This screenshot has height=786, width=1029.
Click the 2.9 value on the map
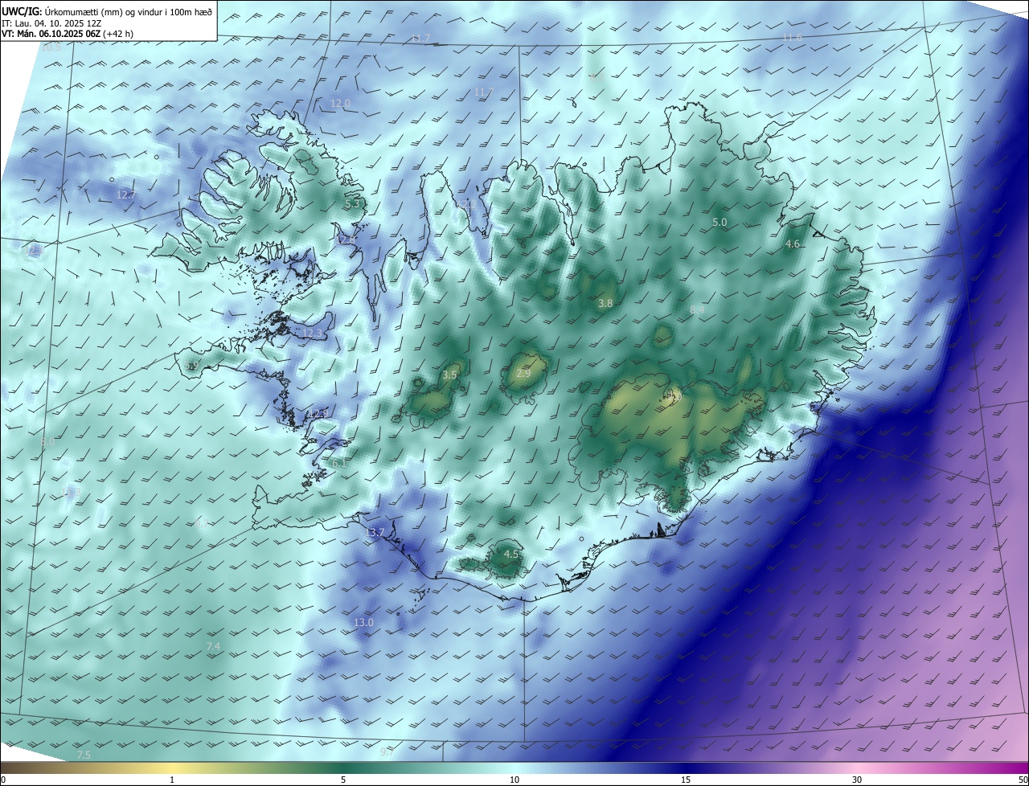tap(523, 374)
